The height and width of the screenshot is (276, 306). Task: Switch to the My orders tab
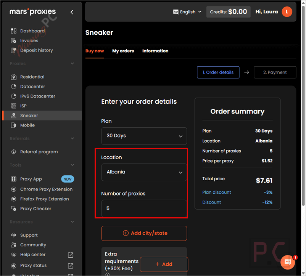pos(123,51)
